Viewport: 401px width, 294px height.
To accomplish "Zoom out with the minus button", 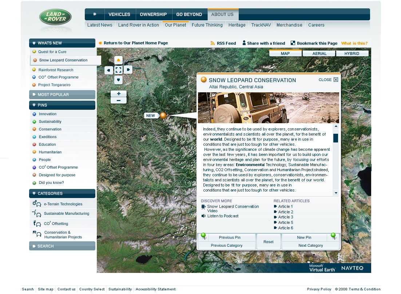I will tap(119, 100).
